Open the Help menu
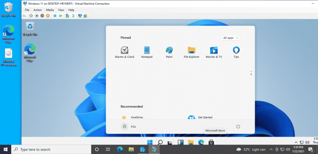 point(71,10)
